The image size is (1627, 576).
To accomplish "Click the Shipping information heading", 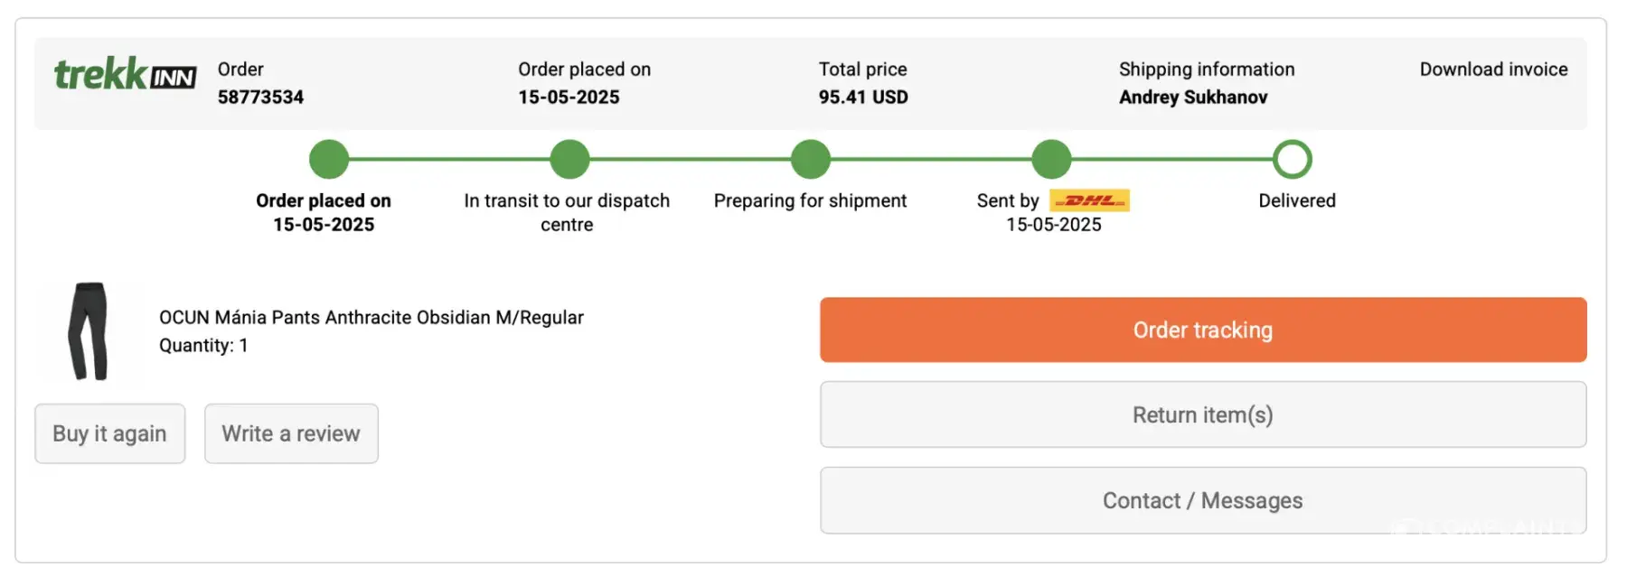I will (1207, 70).
